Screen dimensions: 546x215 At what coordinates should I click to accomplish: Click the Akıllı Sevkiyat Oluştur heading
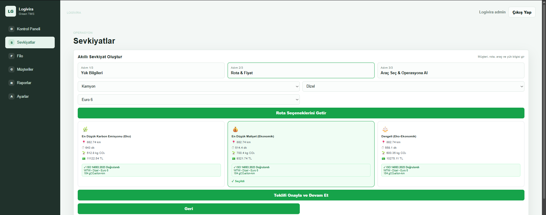click(100, 57)
